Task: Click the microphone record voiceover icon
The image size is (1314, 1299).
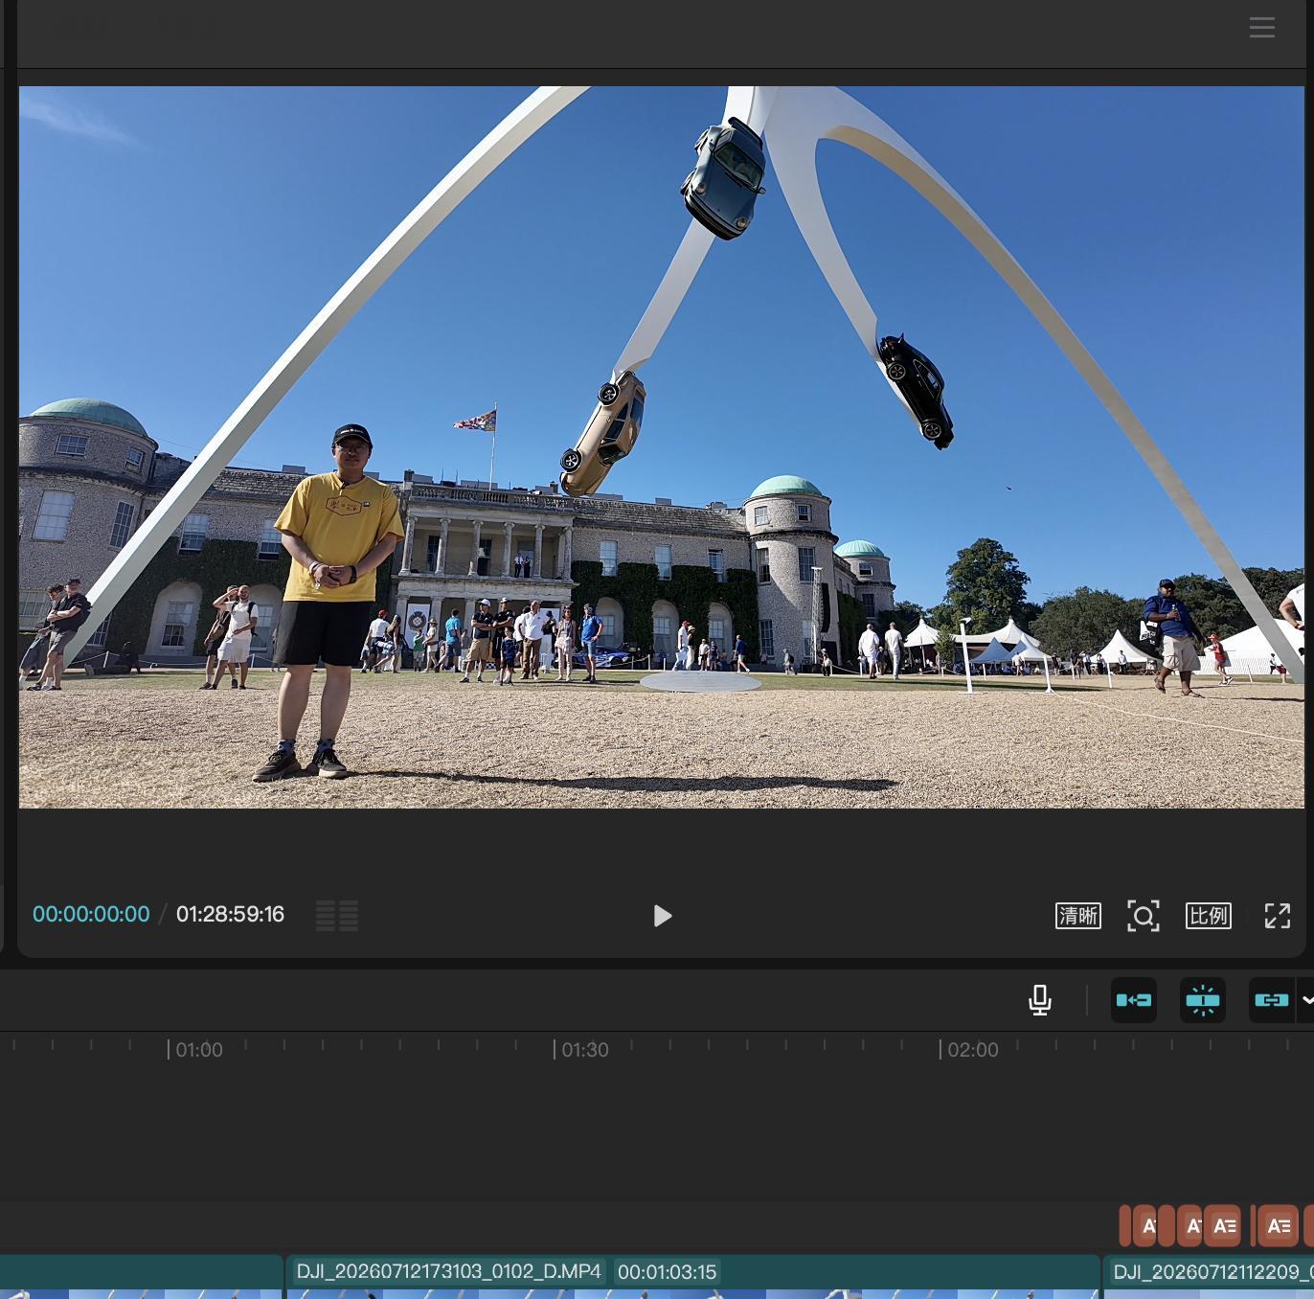Action: click(1039, 1000)
